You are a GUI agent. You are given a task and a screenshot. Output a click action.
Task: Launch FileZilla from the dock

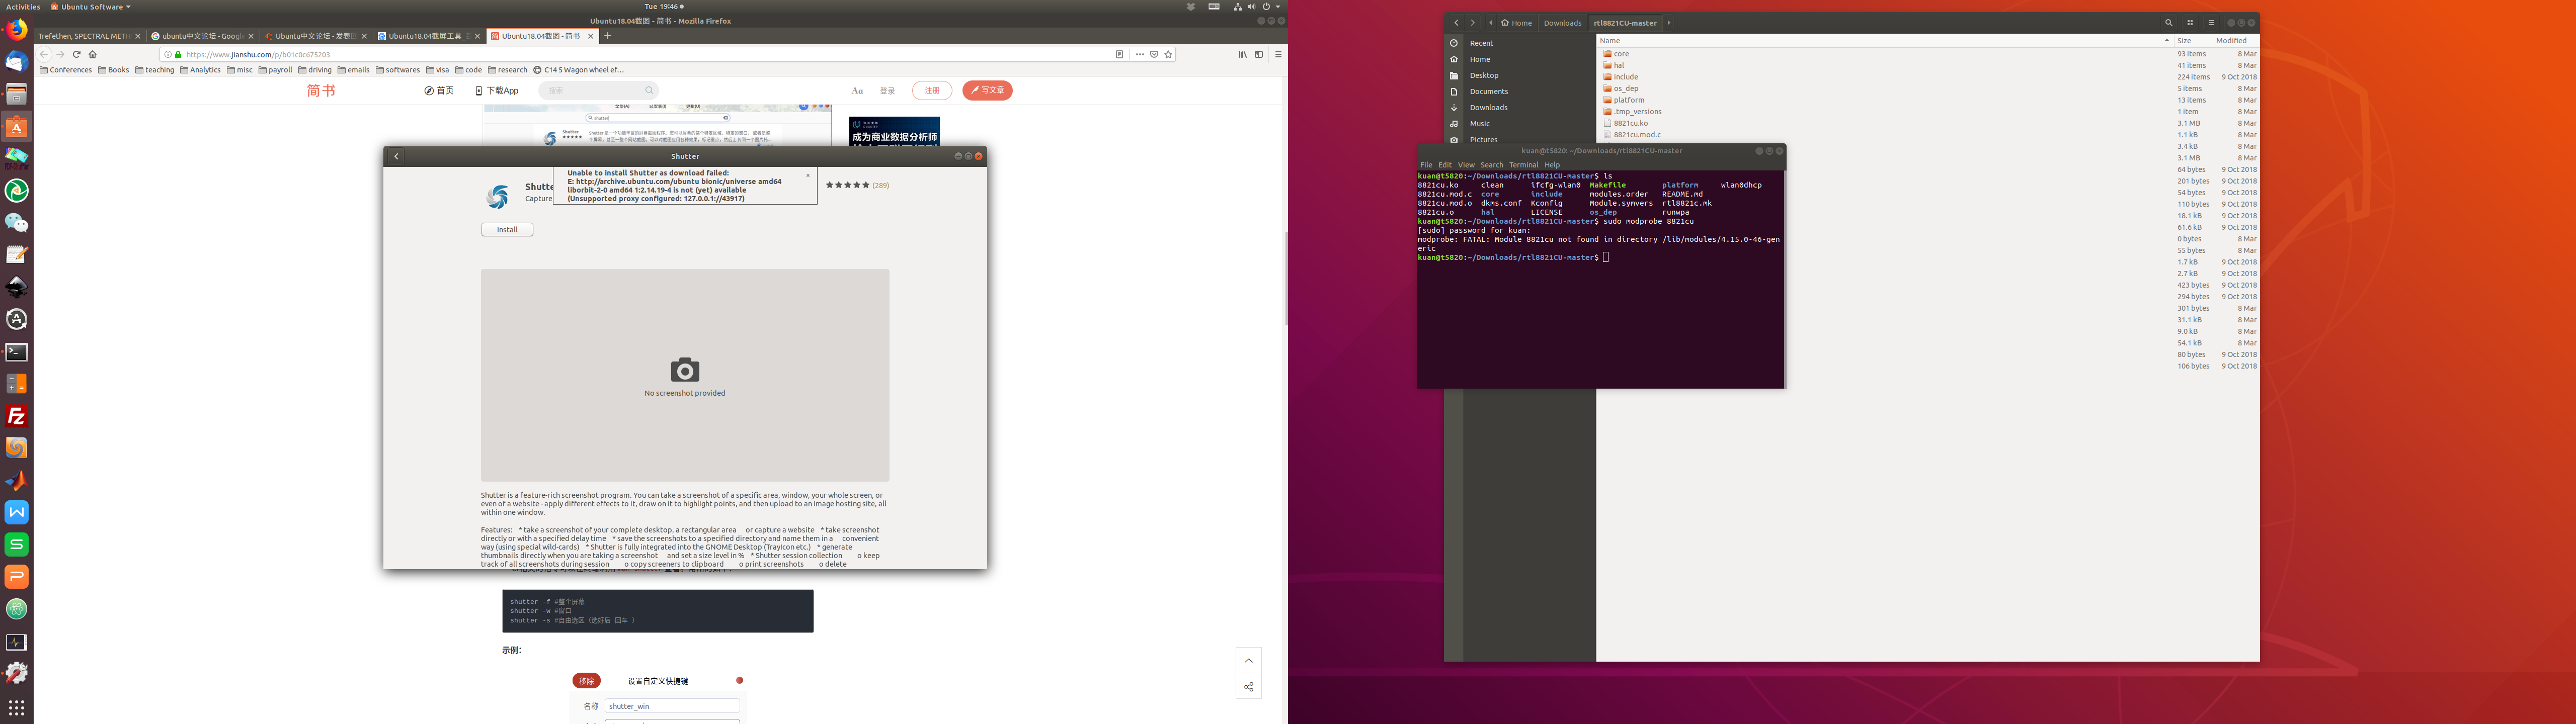point(16,416)
